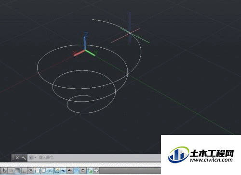Toggle Annotation Monitor plus icon

point(96,171)
